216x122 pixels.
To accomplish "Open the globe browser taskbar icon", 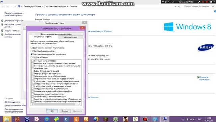I will [56, 119].
